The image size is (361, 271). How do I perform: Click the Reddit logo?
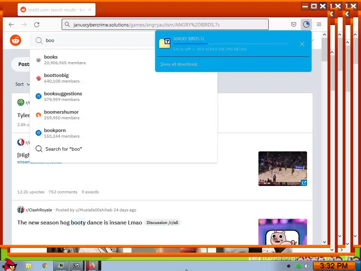click(16, 40)
